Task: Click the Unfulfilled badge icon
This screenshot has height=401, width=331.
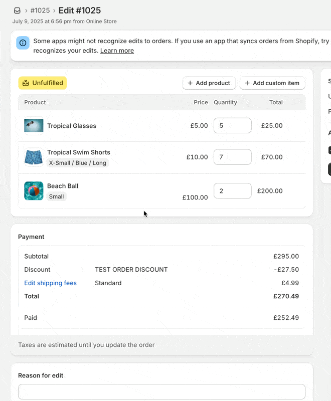Action: [26, 83]
